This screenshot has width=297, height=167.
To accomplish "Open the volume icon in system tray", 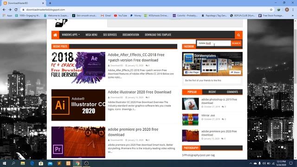I will pos(264,163).
